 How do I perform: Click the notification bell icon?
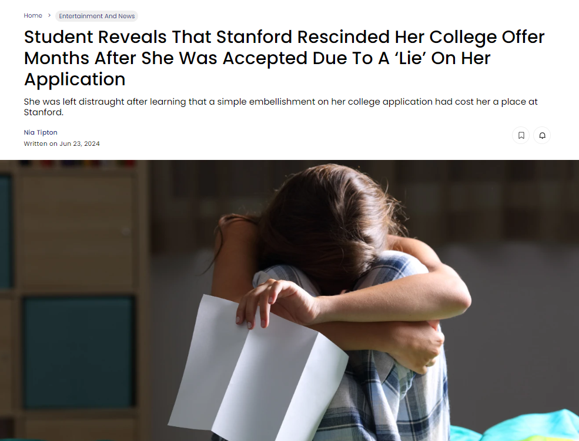click(x=542, y=135)
